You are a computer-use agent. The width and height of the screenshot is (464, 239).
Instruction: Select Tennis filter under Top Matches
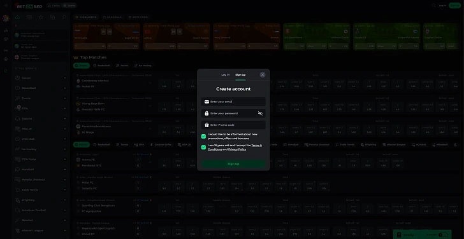122,65
